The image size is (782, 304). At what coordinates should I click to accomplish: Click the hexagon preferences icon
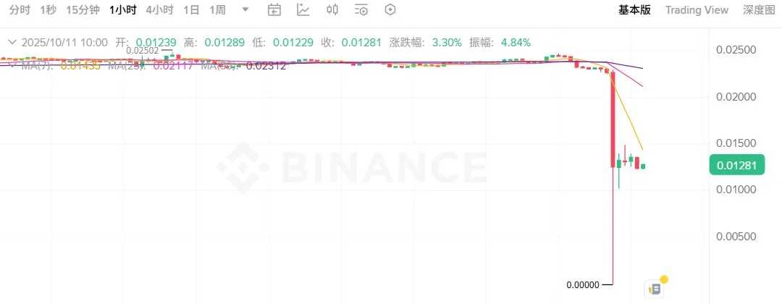point(390,9)
